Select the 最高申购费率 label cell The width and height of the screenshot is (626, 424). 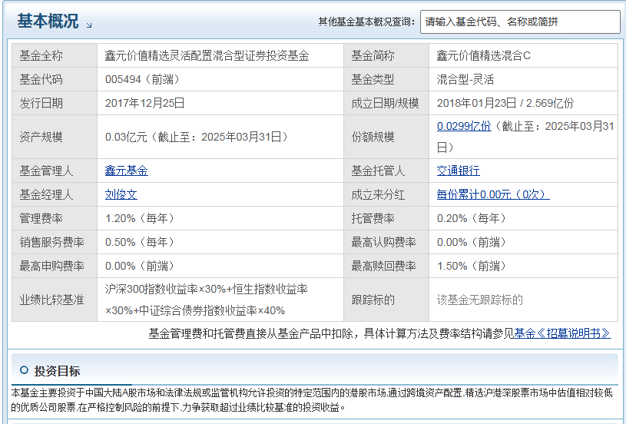coord(55,267)
